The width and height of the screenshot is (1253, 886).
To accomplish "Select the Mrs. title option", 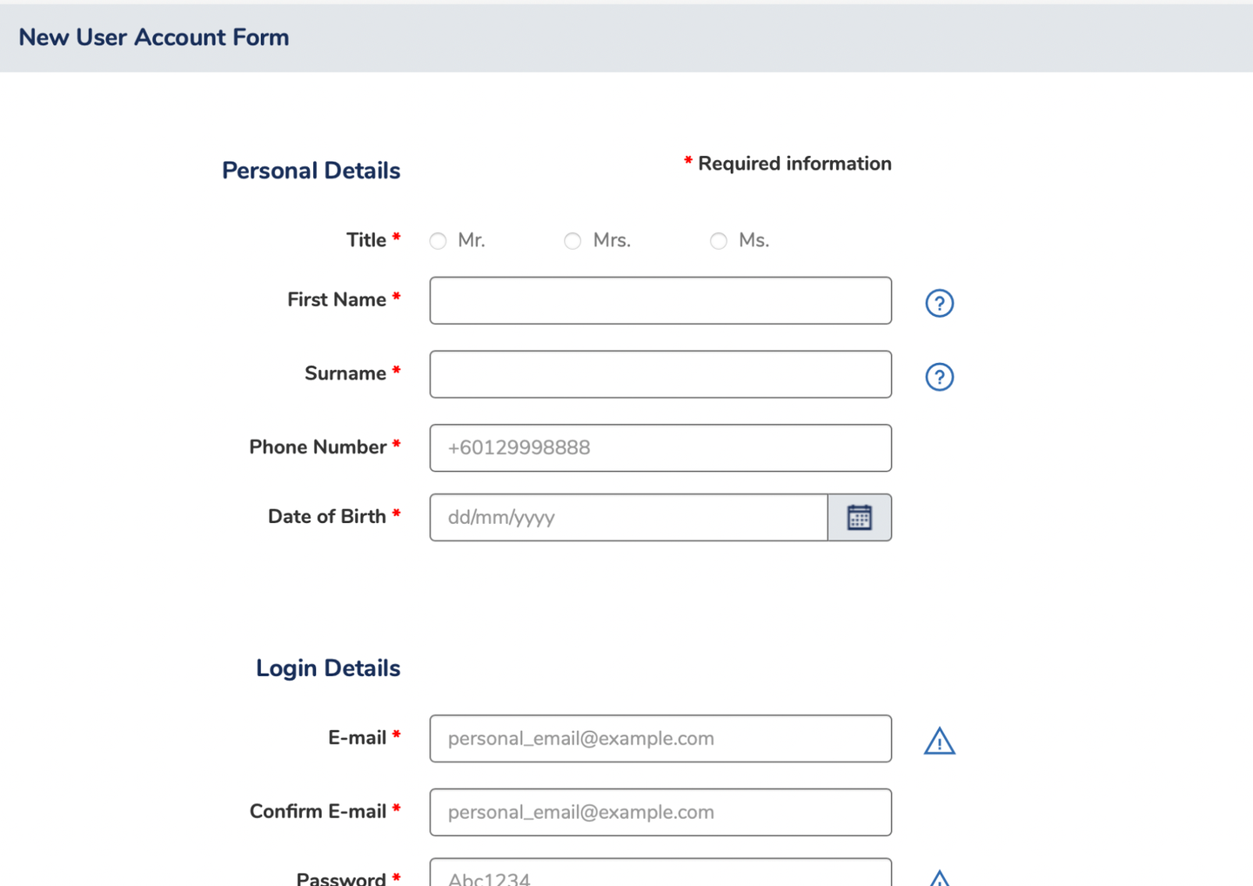I will click(573, 241).
